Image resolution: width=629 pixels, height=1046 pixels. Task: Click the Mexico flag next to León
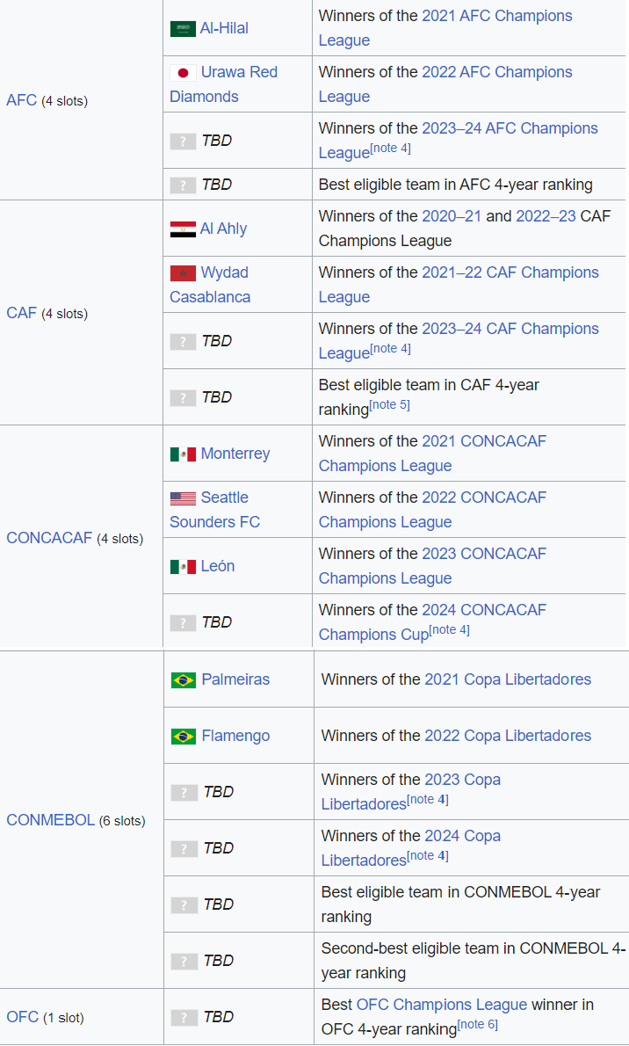183,567
